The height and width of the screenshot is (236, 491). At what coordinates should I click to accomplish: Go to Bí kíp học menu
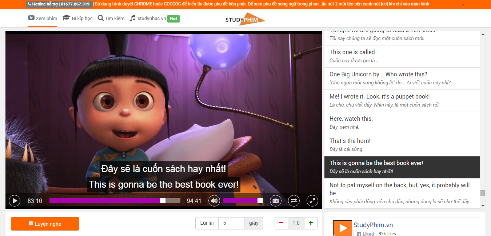(77, 18)
